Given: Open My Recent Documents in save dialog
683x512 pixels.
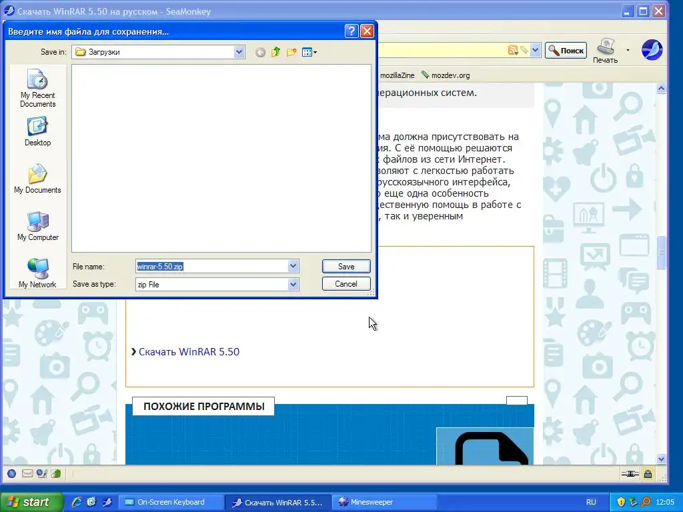Looking at the screenshot, I should click(x=37, y=88).
